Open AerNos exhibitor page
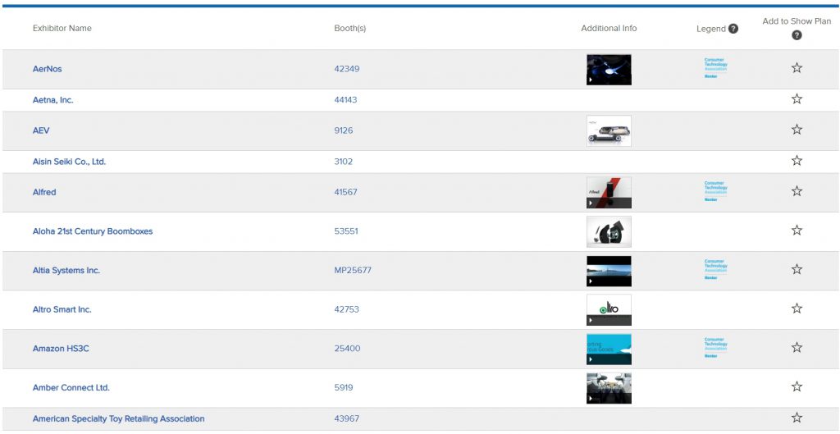Image resolution: width=840 pixels, height=434 pixels. [x=47, y=69]
